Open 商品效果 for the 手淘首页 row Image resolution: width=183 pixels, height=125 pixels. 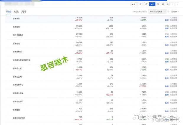[174, 20]
